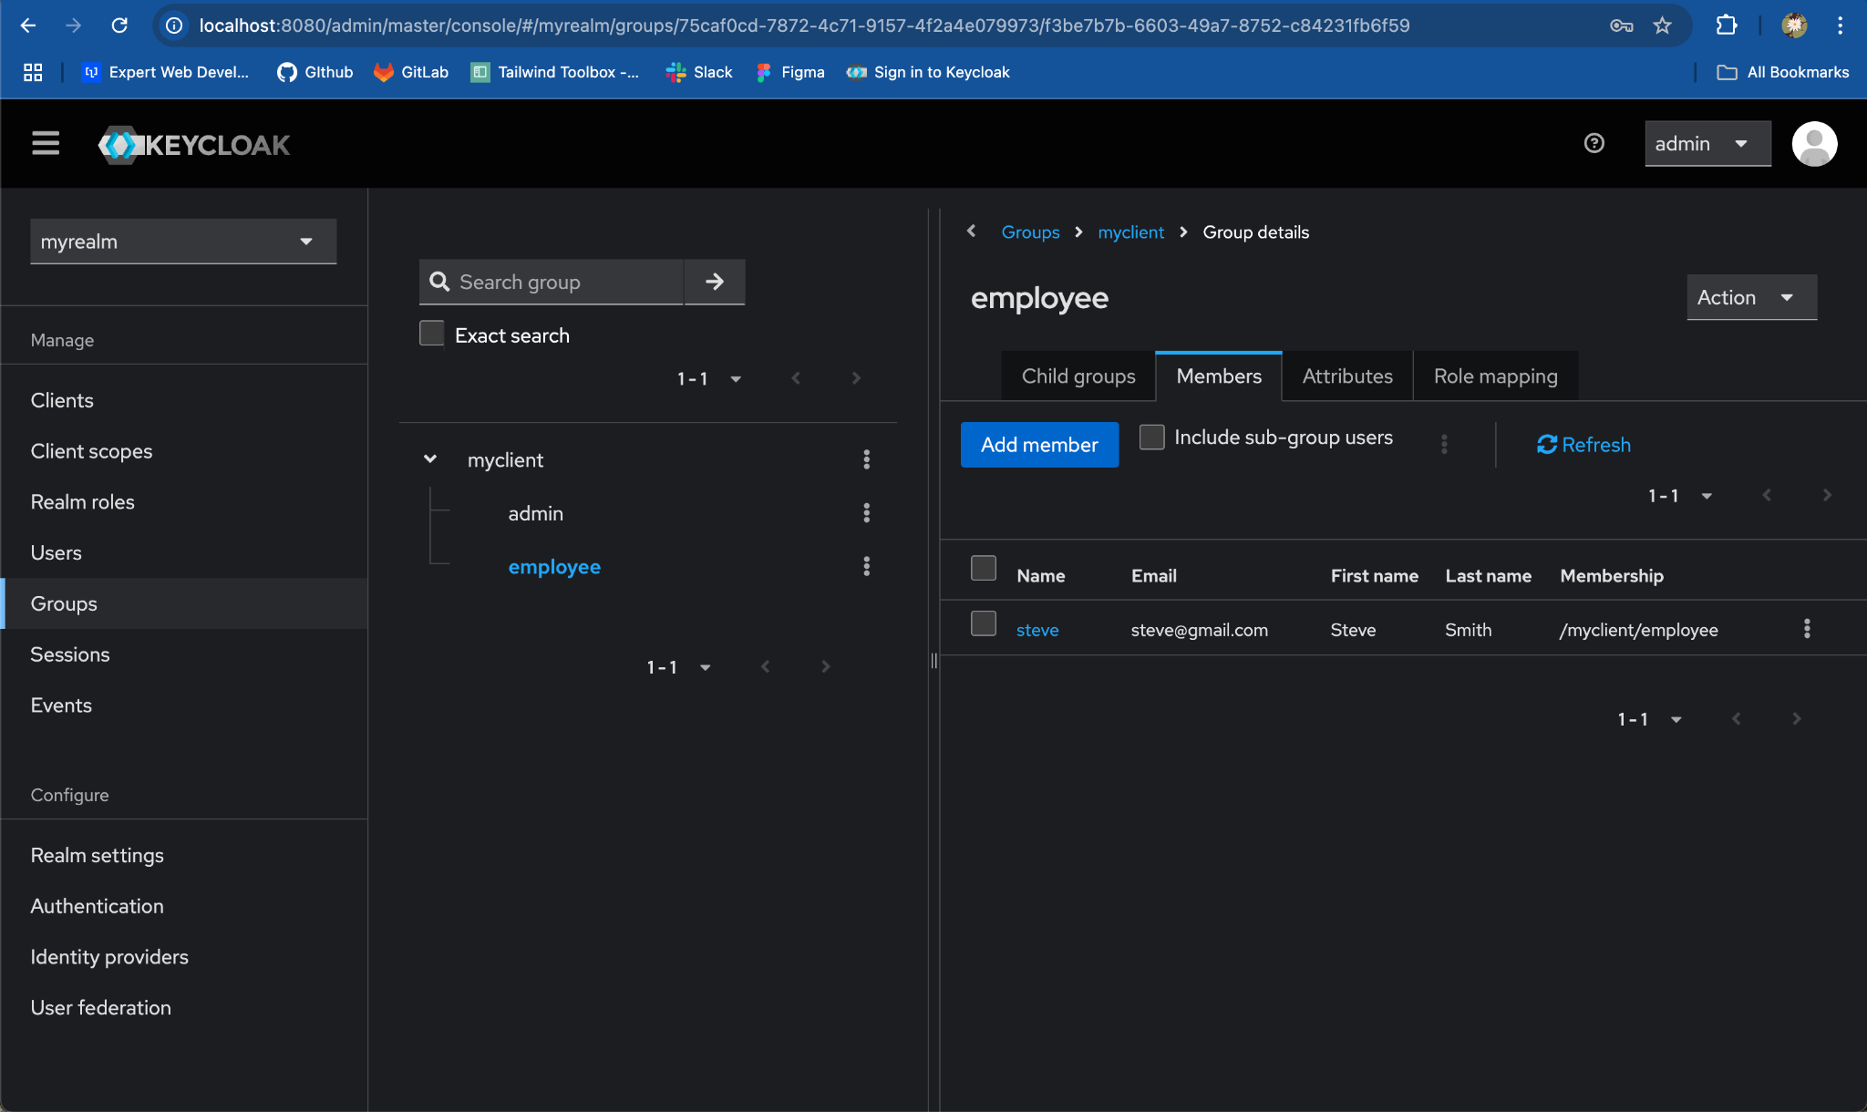Select the checkbox for steve row
Screen dimensions: 1867x1112
[x=984, y=624]
